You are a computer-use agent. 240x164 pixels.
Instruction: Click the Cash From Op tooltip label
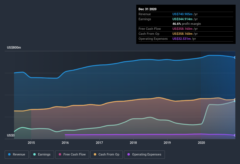point(149,34)
